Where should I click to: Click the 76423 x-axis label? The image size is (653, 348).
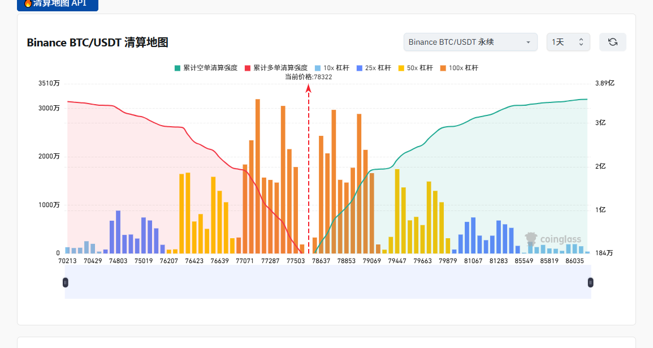click(194, 261)
